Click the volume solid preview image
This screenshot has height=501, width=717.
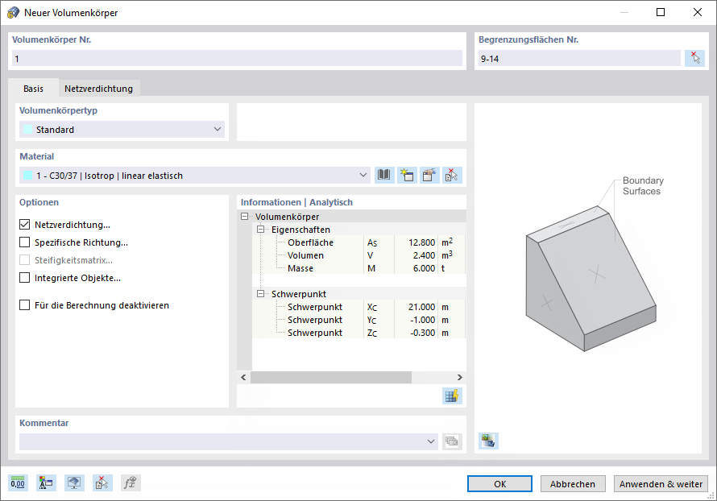591,279
